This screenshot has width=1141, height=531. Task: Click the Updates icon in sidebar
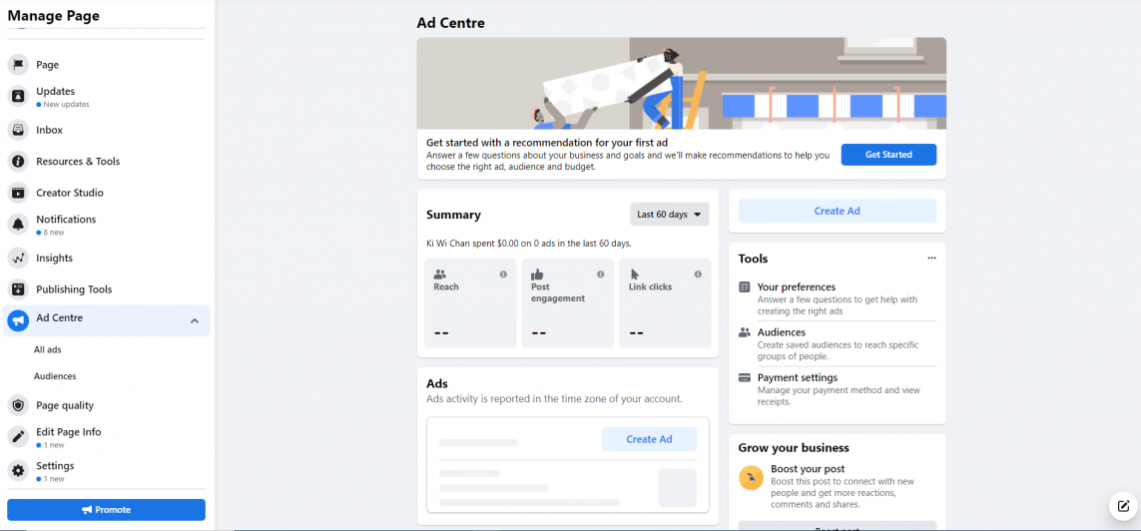(18, 96)
